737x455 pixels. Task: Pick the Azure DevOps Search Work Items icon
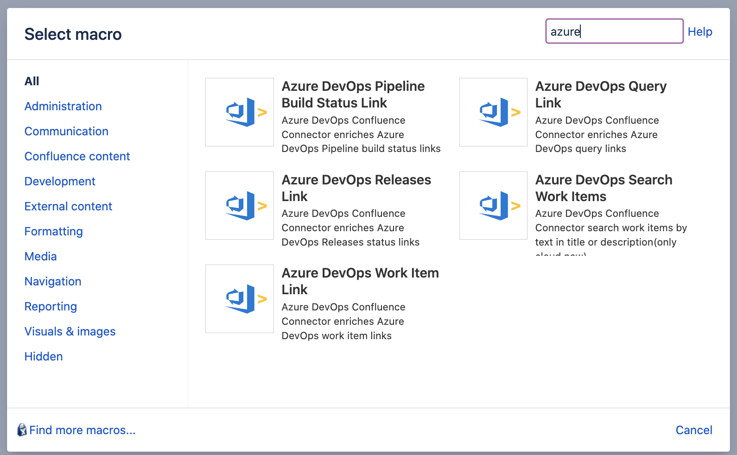click(493, 206)
